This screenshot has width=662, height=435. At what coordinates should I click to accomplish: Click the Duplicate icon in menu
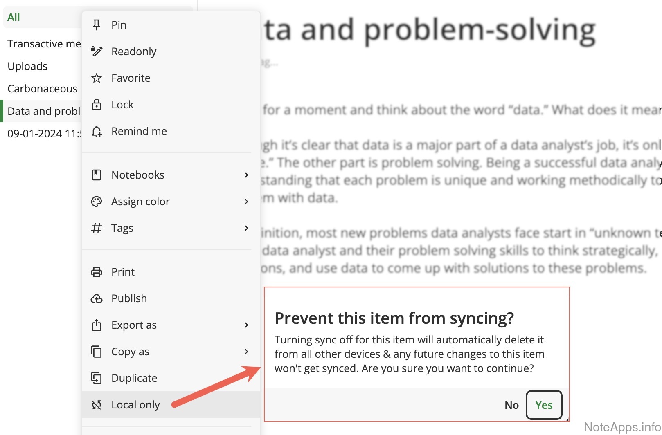click(97, 378)
